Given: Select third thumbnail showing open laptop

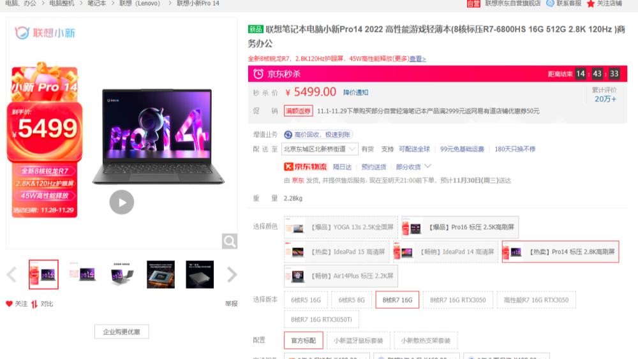Looking at the screenshot, I should click(x=122, y=274).
